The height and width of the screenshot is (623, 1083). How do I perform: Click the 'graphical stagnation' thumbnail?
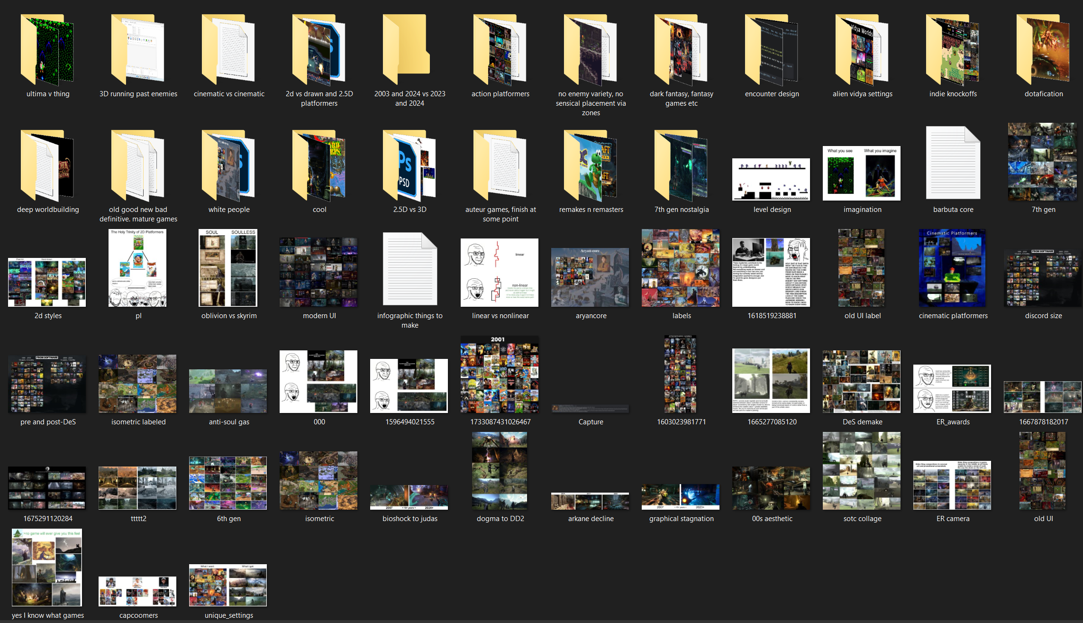click(x=681, y=497)
